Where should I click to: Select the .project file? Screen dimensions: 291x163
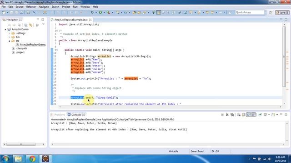[18, 53]
